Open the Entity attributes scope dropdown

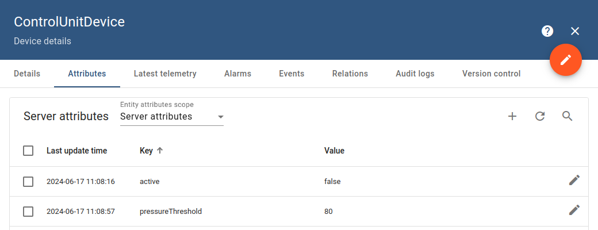tap(171, 117)
